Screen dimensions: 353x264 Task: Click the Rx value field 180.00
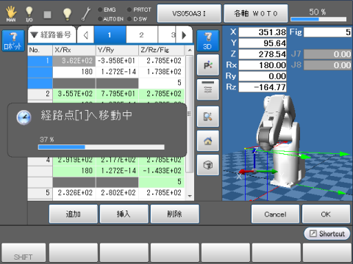point(263,65)
